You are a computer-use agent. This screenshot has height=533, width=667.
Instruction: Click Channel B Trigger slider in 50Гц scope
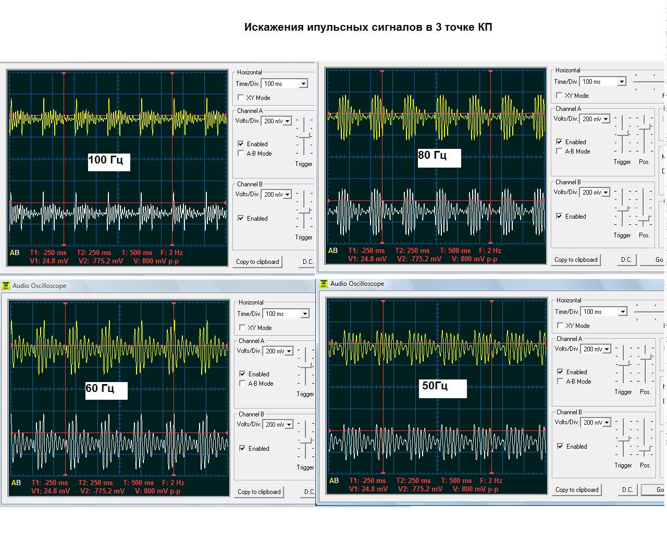coord(623,438)
